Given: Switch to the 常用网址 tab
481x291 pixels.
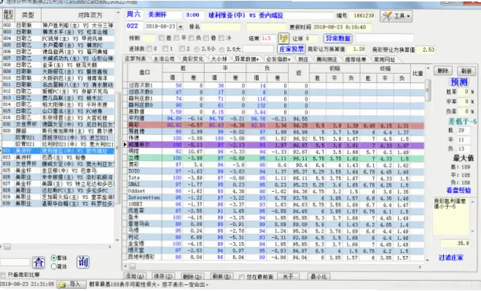Looking at the screenshot, I should (x=384, y=59).
